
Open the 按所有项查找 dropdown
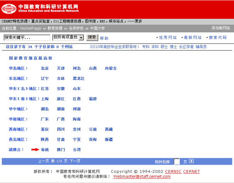click(68, 38)
